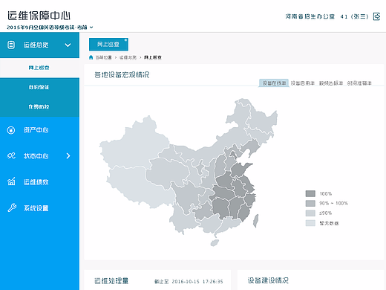Click the 各地设备宏观情况 heading
The image size is (386, 290).
tap(122, 74)
